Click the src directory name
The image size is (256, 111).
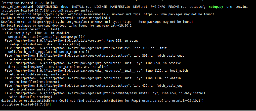(229, 7)
